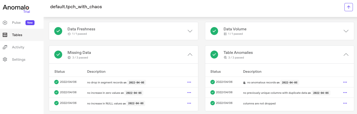Open the Activity page

click(22, 47)
